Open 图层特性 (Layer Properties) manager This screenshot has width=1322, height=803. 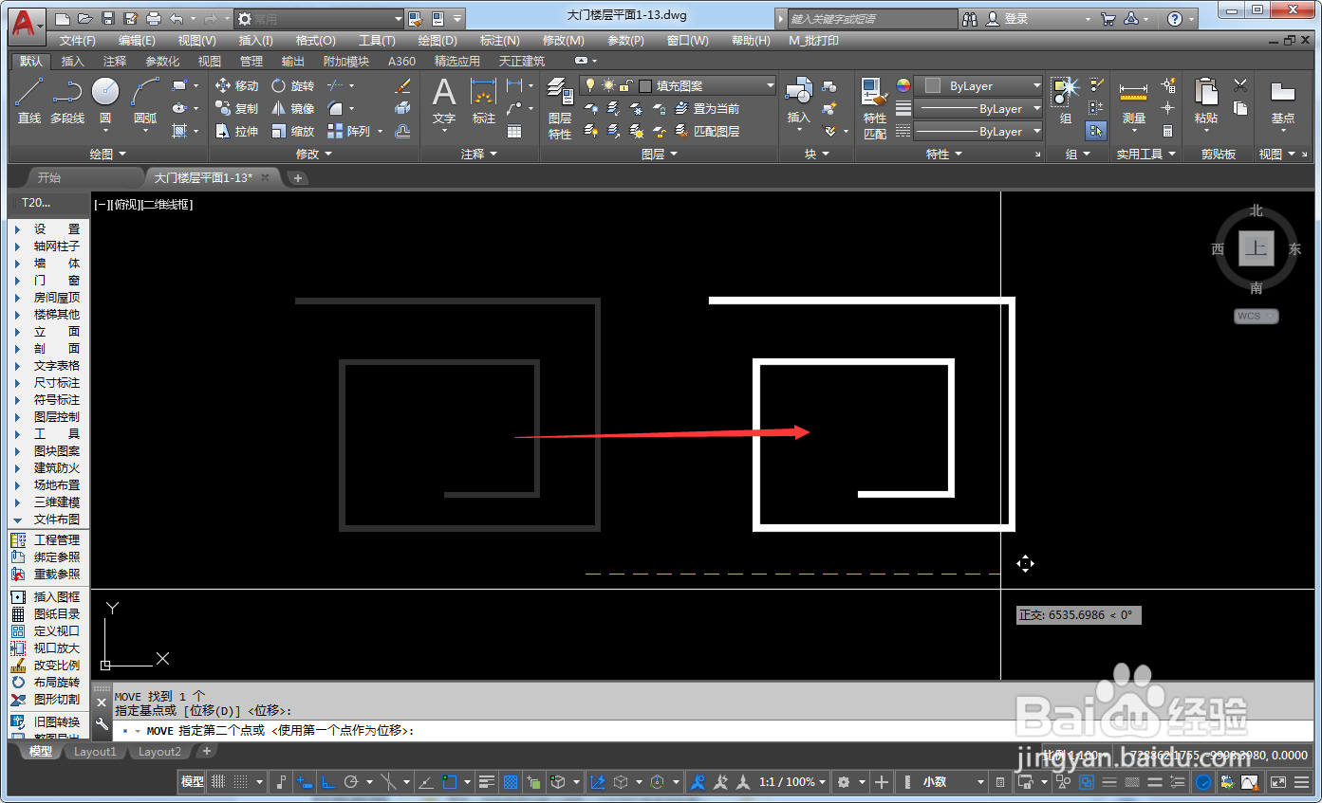560,108
